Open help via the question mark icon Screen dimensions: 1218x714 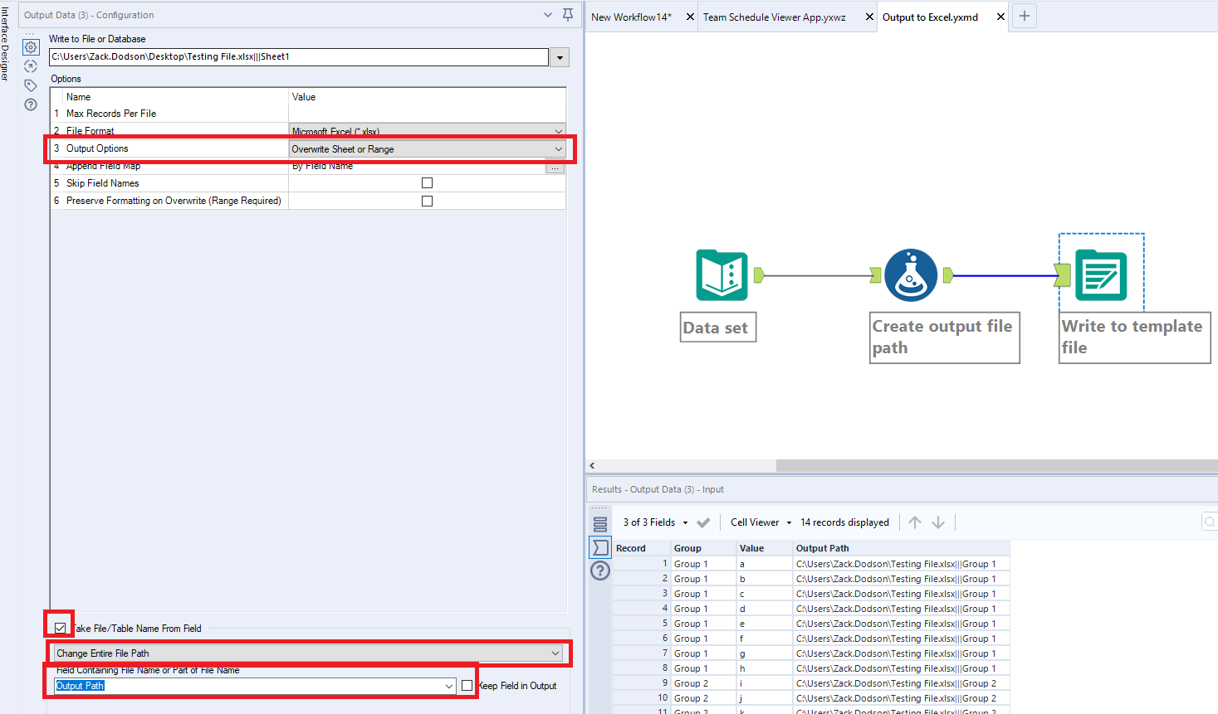(x=31, y=104)
